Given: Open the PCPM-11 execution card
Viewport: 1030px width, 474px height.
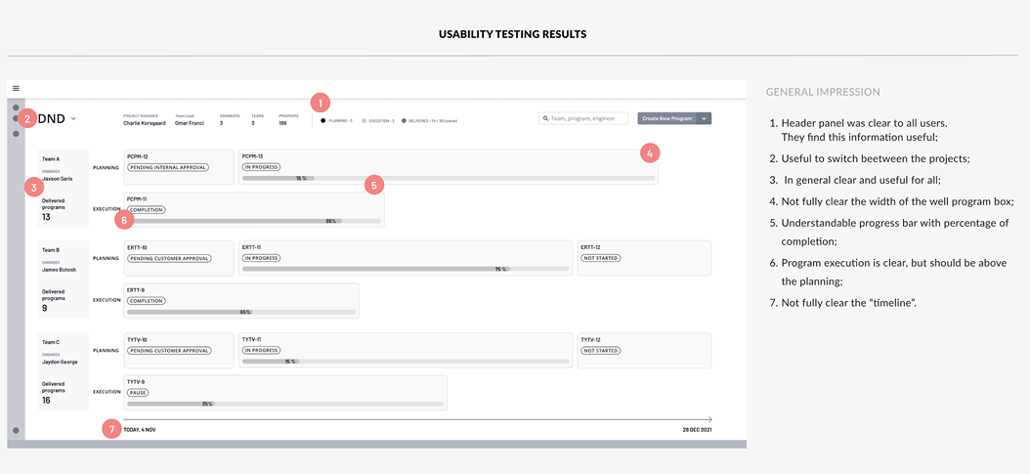Looking at the screenshot, I should [253, 209].
